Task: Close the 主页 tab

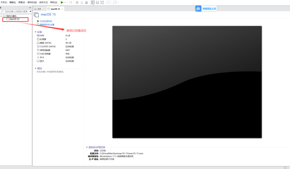Action: coord(44,9)
